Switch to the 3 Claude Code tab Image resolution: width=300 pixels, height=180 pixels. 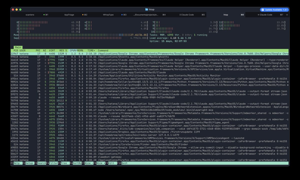pyautogui.click(x=186, y=15)
